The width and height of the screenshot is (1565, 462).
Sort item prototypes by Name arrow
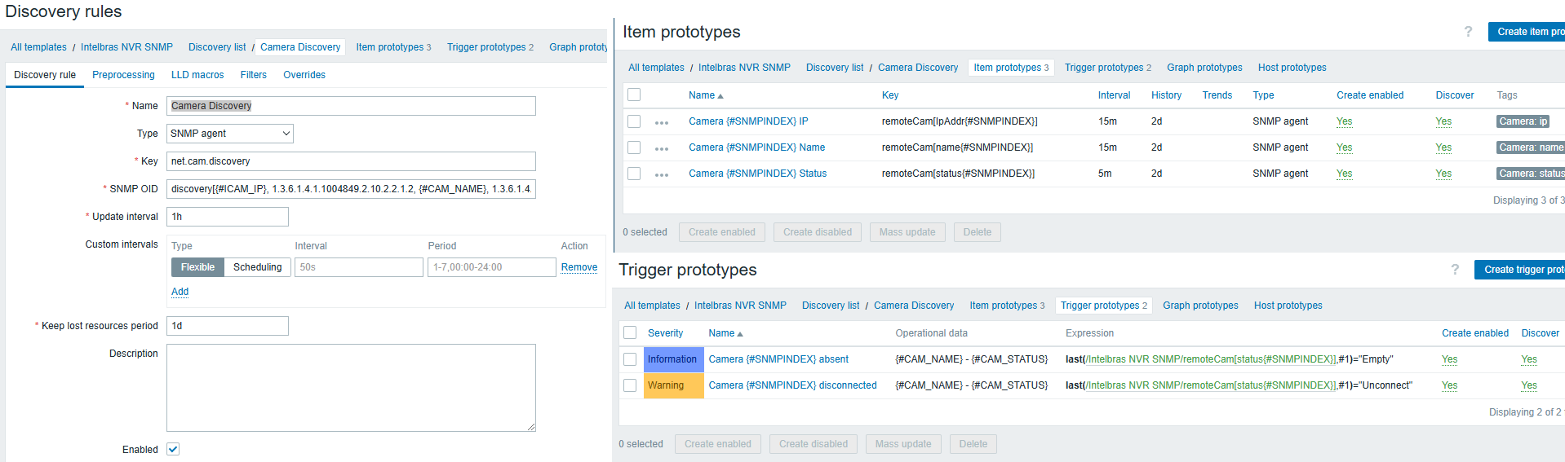coord(720,96)
